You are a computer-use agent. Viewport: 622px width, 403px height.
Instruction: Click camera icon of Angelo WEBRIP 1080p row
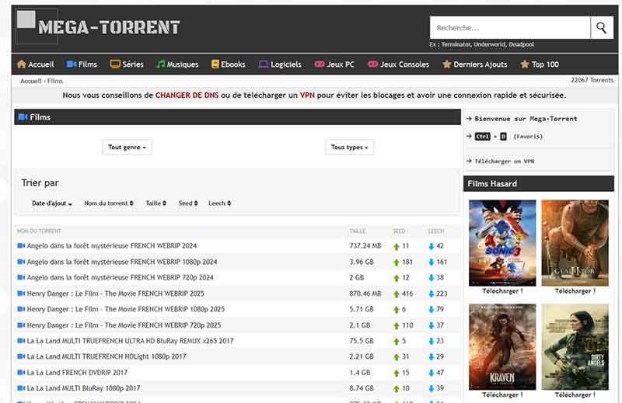(21, 262)
